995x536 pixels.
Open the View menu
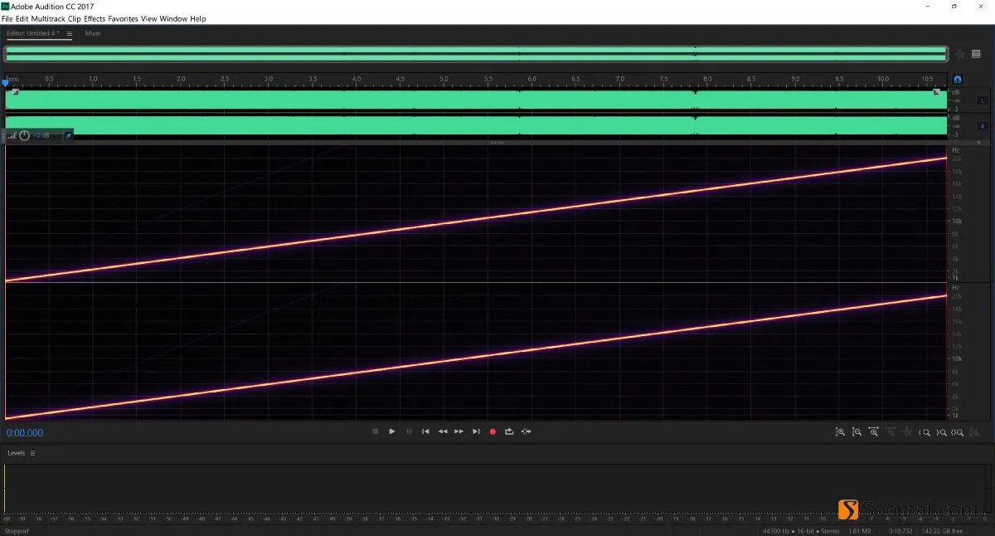(x=148, y=18)
